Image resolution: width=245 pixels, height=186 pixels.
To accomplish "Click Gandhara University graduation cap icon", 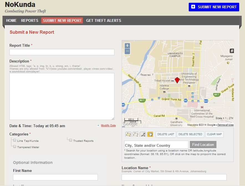I will [176, 119].
